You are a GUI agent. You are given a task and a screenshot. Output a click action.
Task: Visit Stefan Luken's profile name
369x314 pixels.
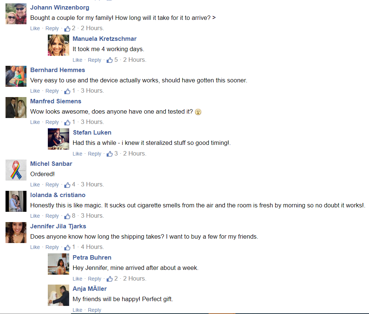[92, 133]
